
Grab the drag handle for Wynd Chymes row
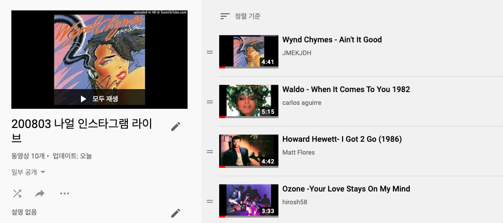[x=210, y=52]
